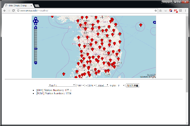
Task: Click the scrollbar up arrow
Action: (187, 15)
